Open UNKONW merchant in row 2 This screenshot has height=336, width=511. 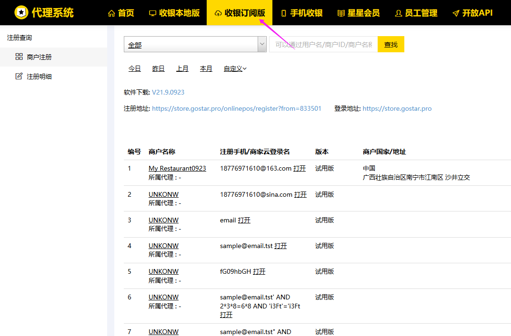[164, 194]
